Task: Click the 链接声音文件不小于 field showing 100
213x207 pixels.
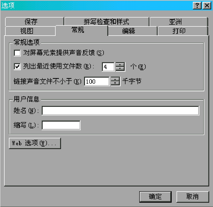Action: [x=97, y=81]
